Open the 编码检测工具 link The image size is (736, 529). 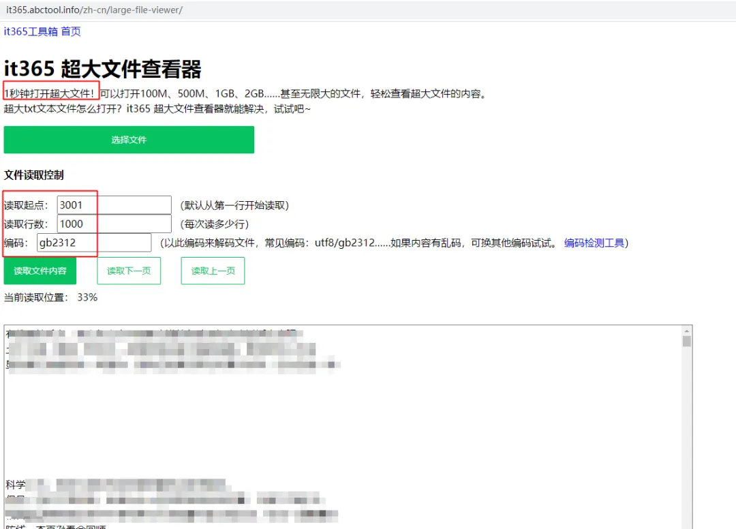click(x=594, y=243)
